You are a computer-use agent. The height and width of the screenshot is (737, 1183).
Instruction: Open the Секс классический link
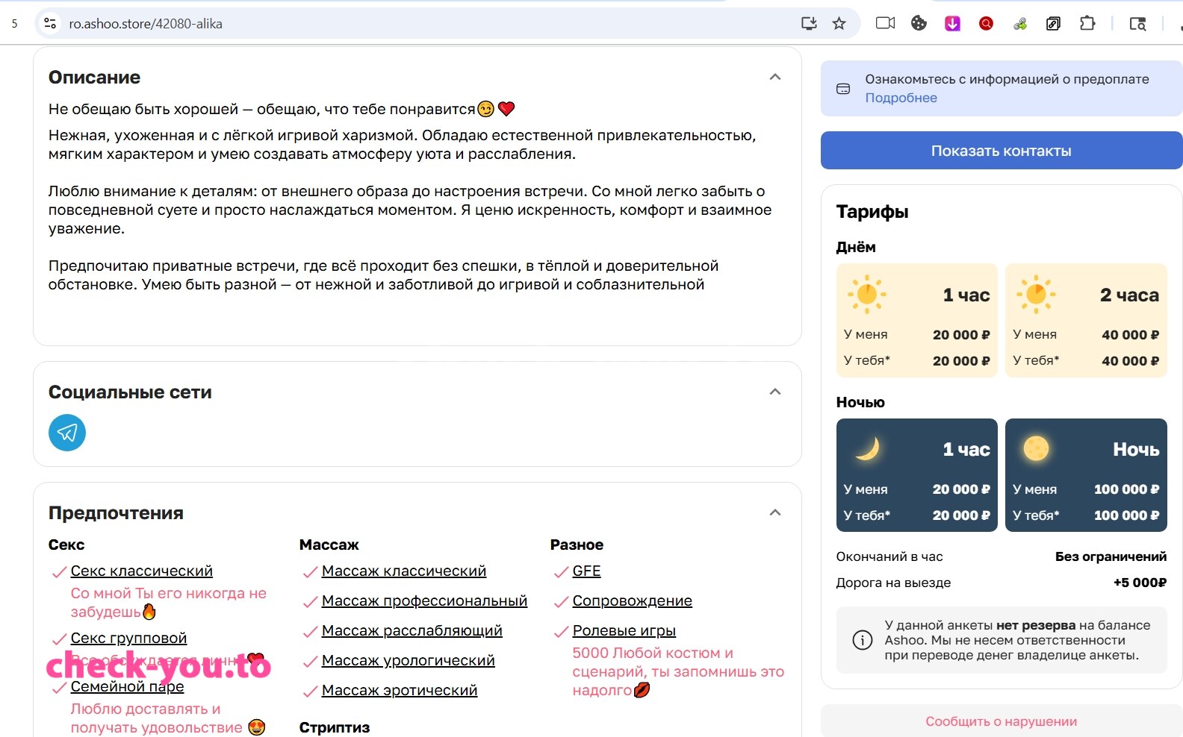[142, 571]
